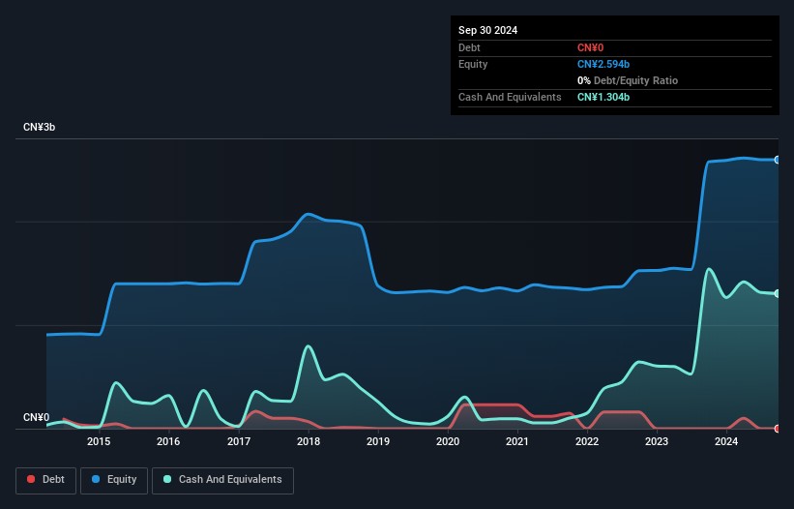
Task: Click the 0% Debt/Equity Ratio text
Action: coord(628,80)
